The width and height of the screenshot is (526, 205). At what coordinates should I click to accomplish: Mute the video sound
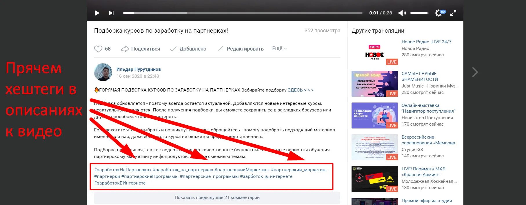[402, 13]
